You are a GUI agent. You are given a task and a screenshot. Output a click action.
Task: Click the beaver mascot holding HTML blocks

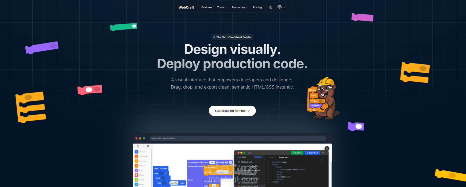pos(323,98)
